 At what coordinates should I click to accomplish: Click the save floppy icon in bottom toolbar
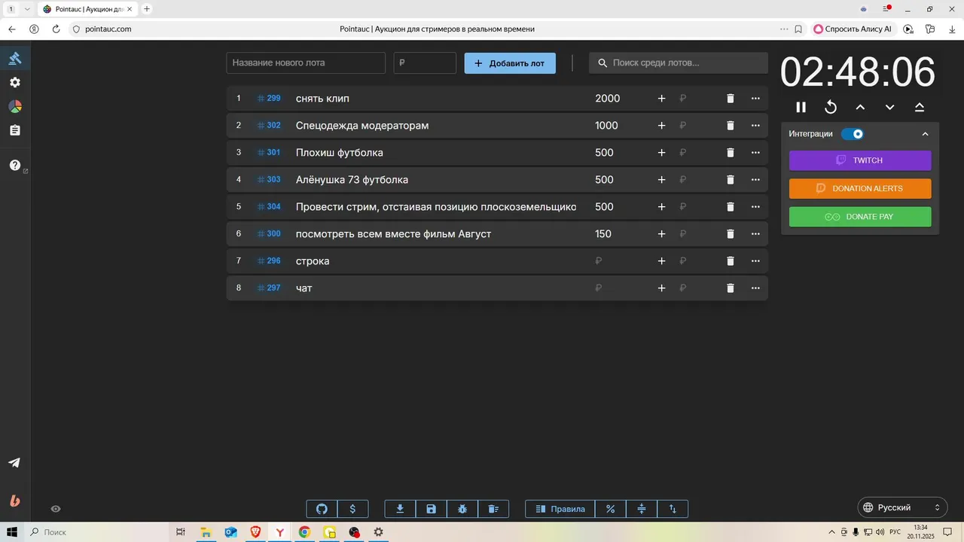[431, 509]
